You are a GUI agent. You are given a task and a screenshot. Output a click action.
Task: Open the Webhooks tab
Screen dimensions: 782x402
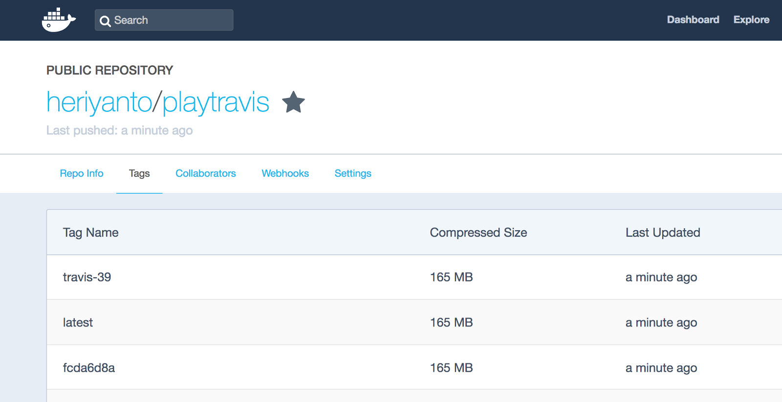[285, 173]
